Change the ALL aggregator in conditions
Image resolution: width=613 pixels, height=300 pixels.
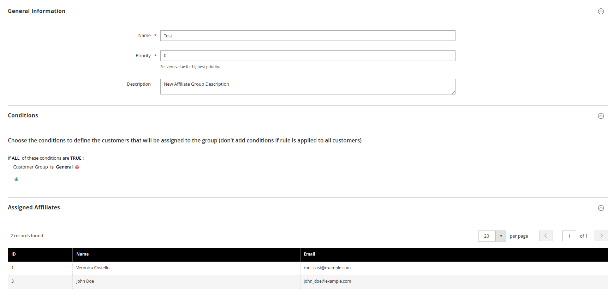[16, 158]
